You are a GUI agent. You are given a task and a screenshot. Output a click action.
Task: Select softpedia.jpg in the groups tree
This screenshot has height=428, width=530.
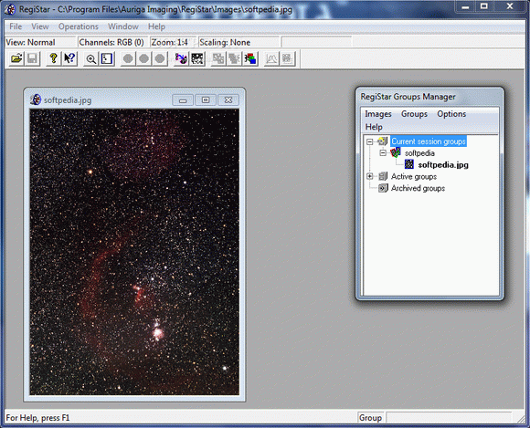[x=443, y=165]
